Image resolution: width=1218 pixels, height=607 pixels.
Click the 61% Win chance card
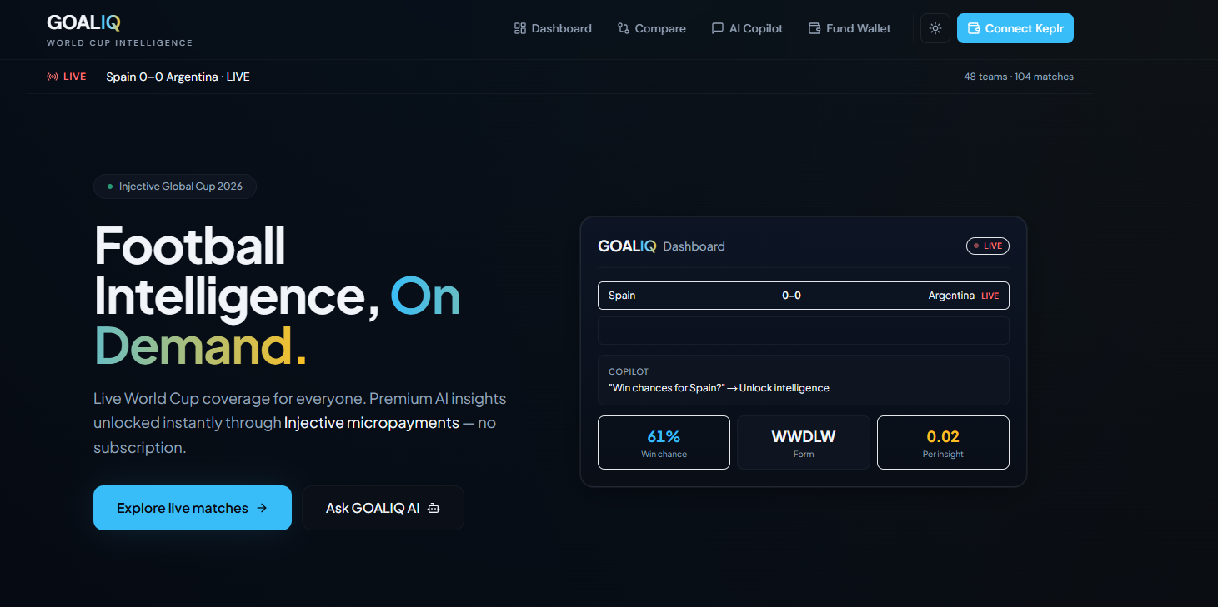[664, 443]
